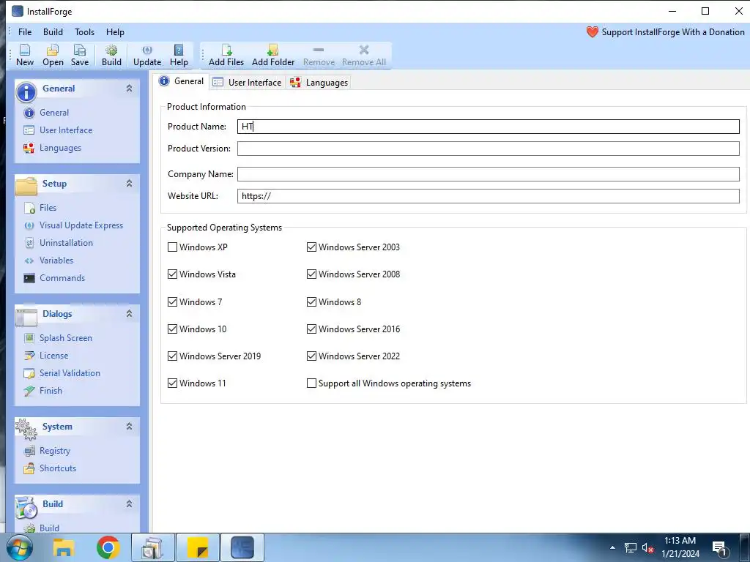The image size is (750, 562).
Task: Uncheck Windows Server 2003 support
Action: click(x=311, y=247)
